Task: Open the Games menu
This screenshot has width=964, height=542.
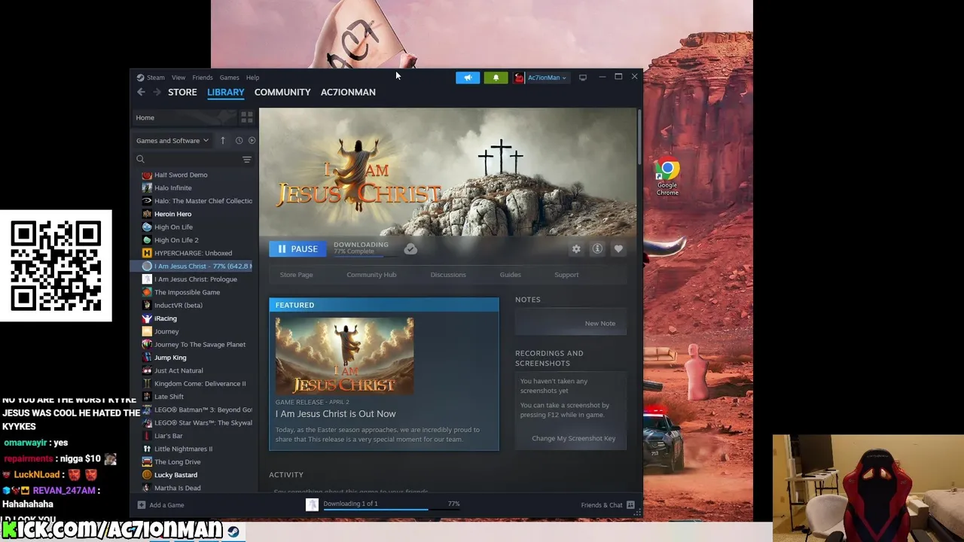Action: click(229, 78)
